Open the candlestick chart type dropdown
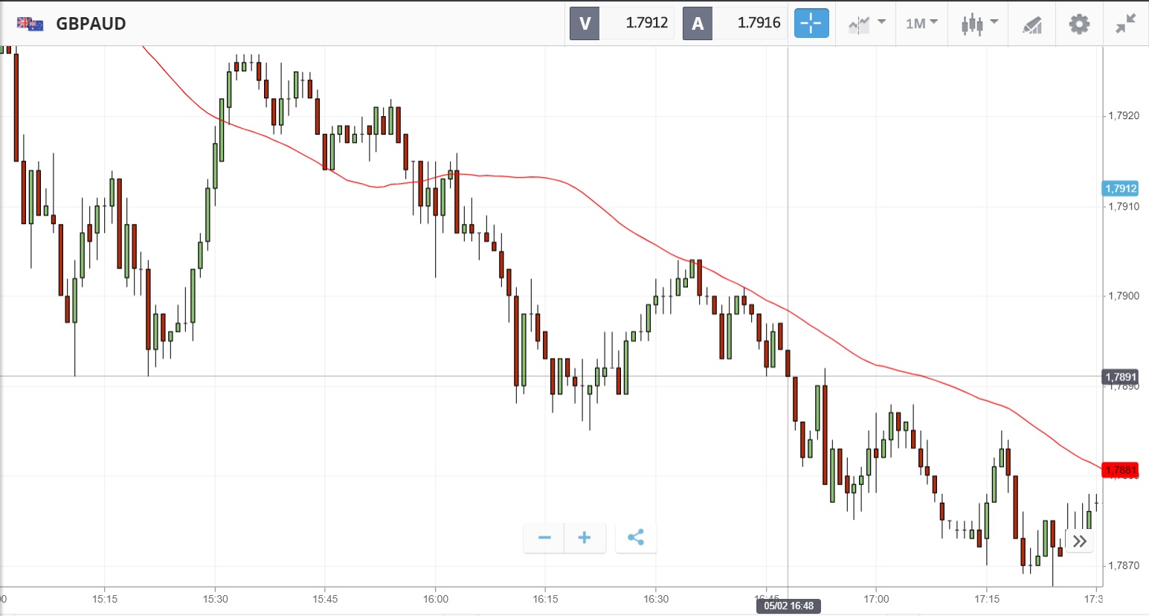1149x616 pixels. (x=979, y=24)
